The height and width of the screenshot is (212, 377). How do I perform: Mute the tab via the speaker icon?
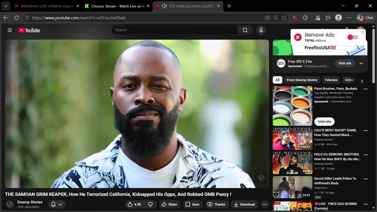[x=164, y=6]
